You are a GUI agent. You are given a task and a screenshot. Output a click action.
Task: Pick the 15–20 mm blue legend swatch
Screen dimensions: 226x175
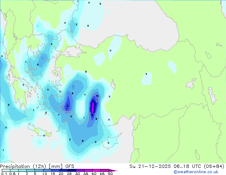tap(56, 170)
